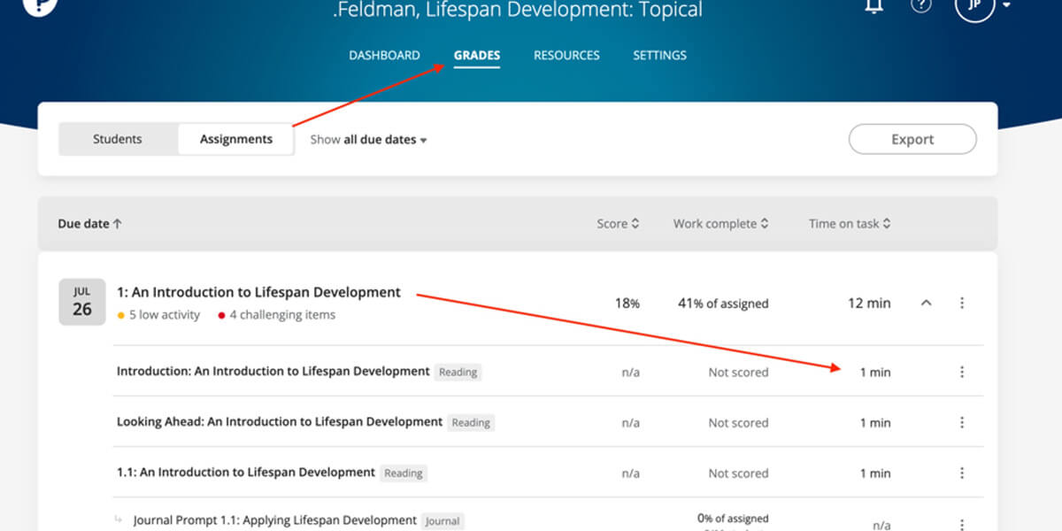Open the Settings tab
The height and width of the screenshot is (531, 1062).
pos(659,55)
